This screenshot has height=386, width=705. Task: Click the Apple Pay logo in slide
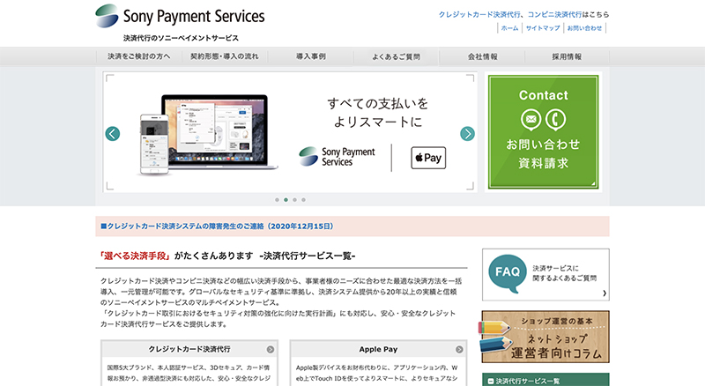[428, 158]
